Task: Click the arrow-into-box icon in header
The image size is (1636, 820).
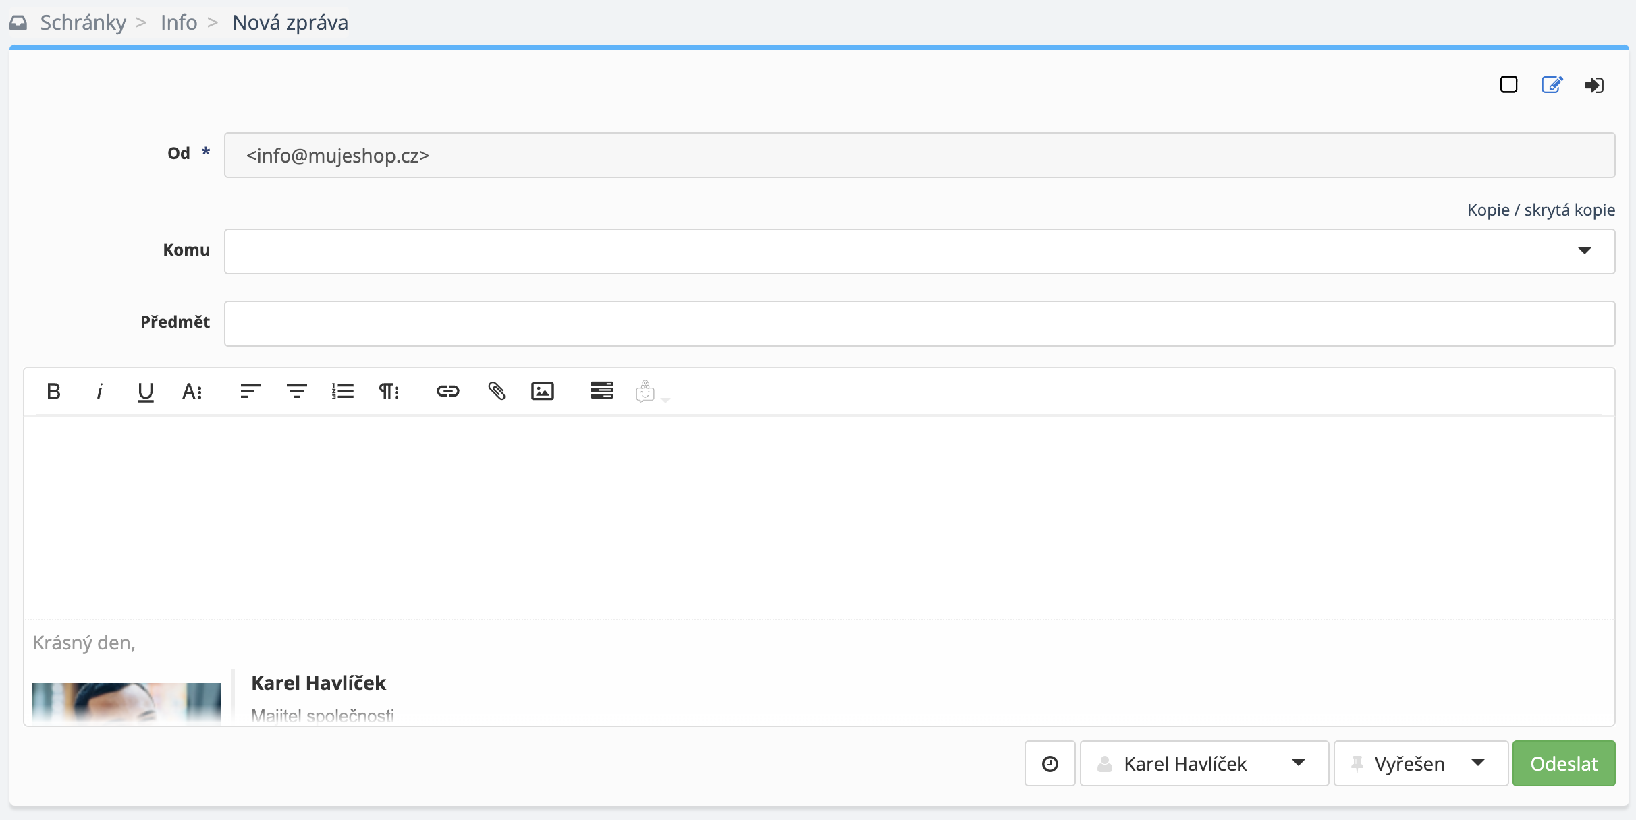Action: 1594,85
